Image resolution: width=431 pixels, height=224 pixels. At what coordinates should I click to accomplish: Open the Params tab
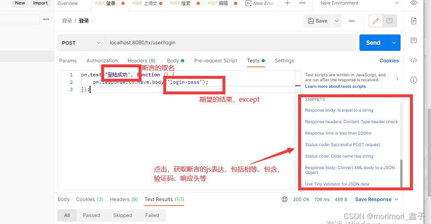(x=68, y=61)
